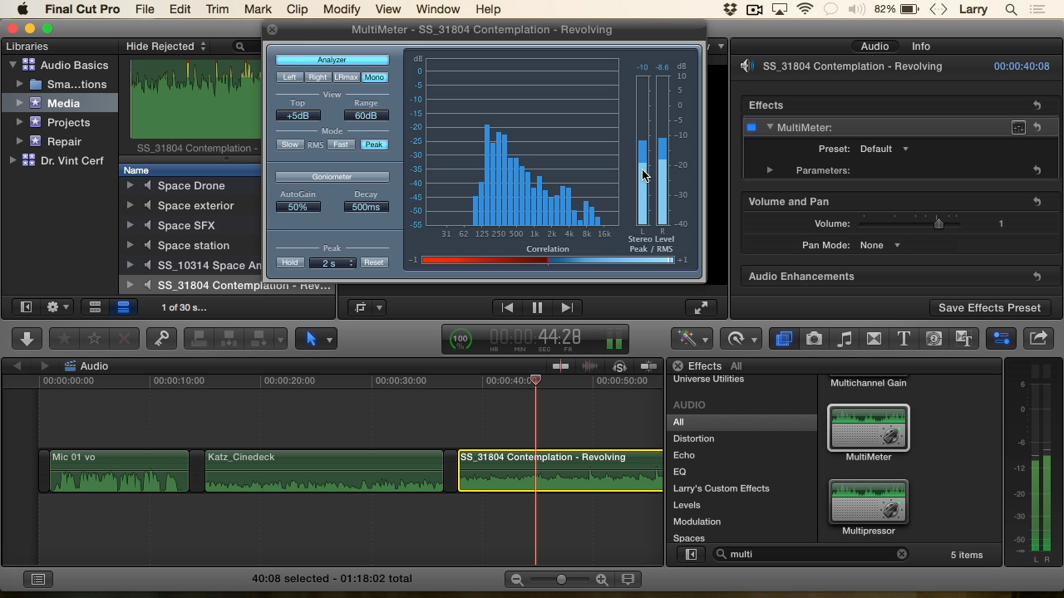Select the arrow Select tool
Image resolution: width=1064 pixels, height=598 pixels.
(x=311, y=339)
